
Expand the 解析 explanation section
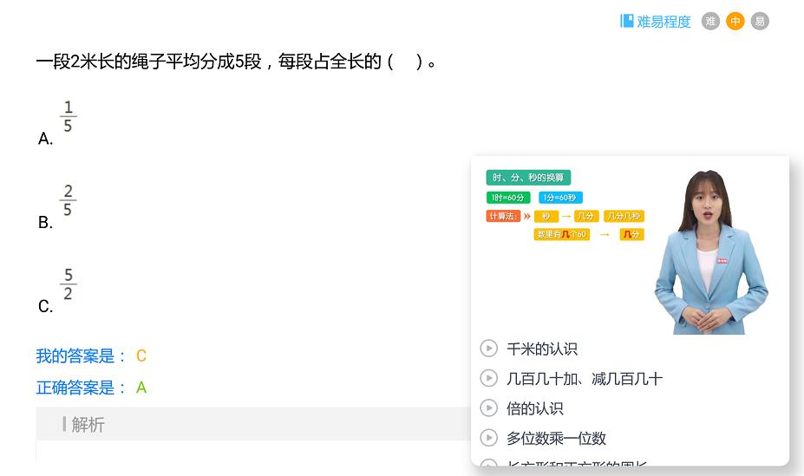pyautogui.click(x=88, y=424)
